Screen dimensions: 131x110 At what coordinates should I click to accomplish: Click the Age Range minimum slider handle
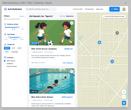pyautogui.click(x=9, y=37)
